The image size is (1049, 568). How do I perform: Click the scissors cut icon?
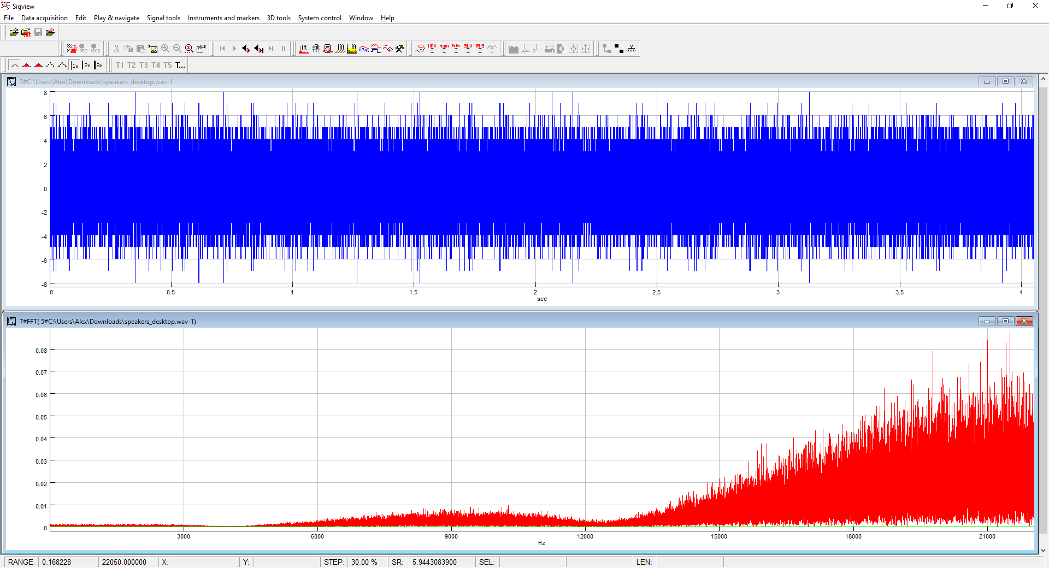click(x=116, y=49)
